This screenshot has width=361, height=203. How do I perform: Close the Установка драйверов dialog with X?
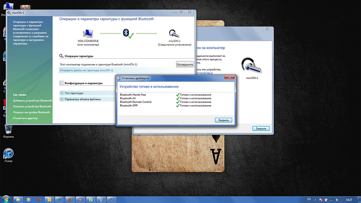(230, 78)
